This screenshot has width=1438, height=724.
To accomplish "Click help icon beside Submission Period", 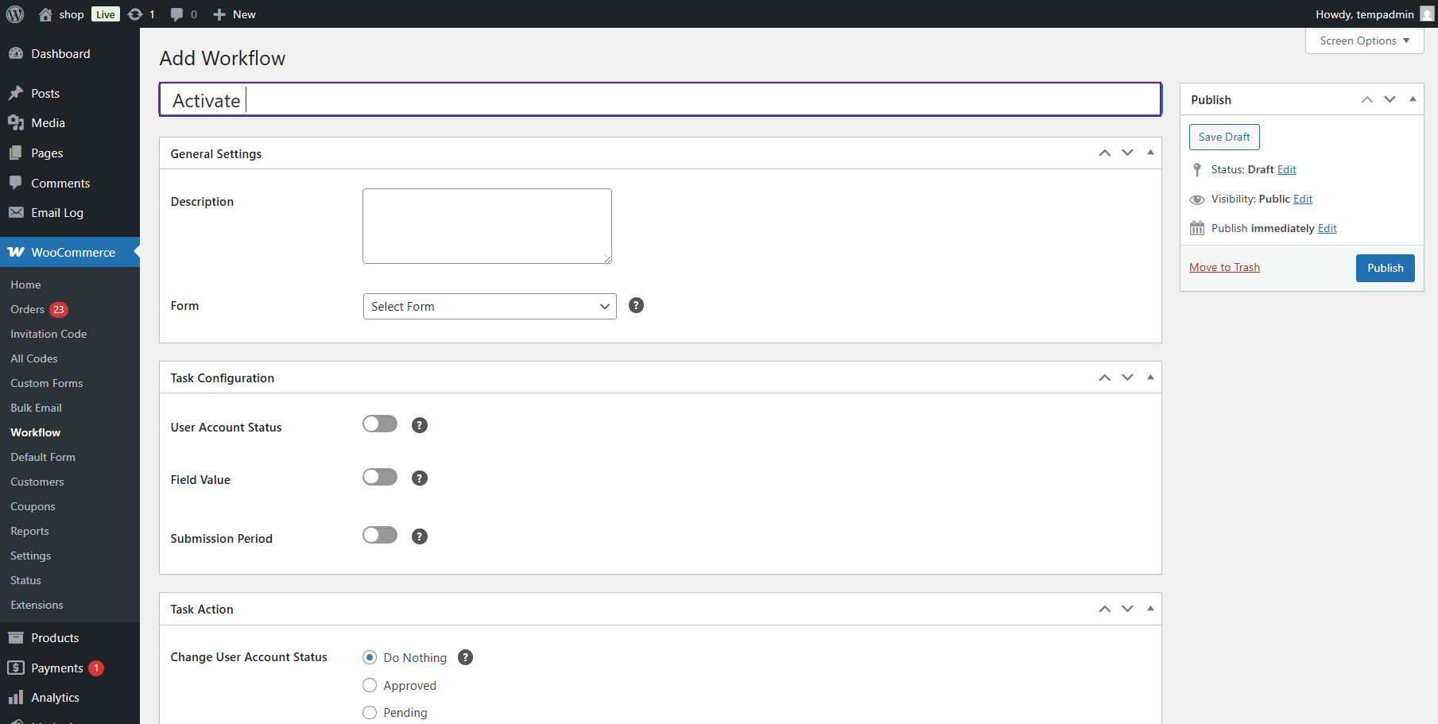I will pos(420,536).
